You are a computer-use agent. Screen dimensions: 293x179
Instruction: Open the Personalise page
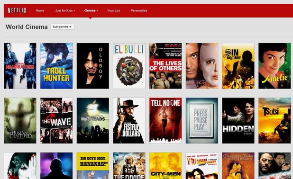click(139, 10)
